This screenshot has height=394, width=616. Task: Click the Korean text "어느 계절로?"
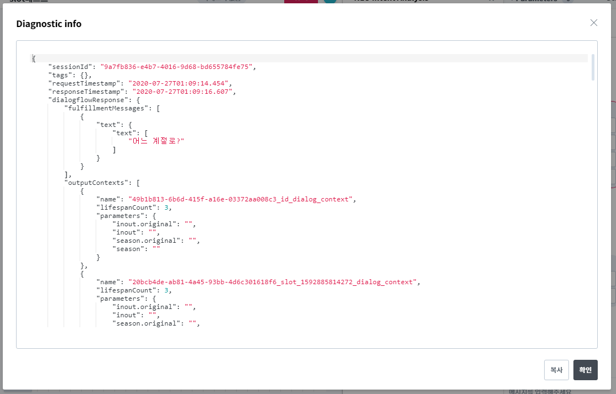156,141
